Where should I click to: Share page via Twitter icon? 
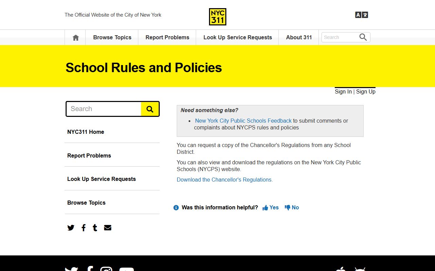71,228
